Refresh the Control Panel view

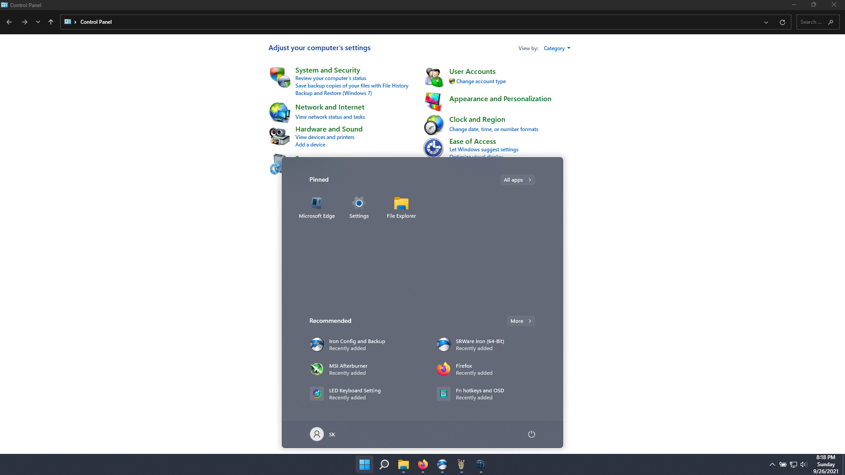point(783,22)
